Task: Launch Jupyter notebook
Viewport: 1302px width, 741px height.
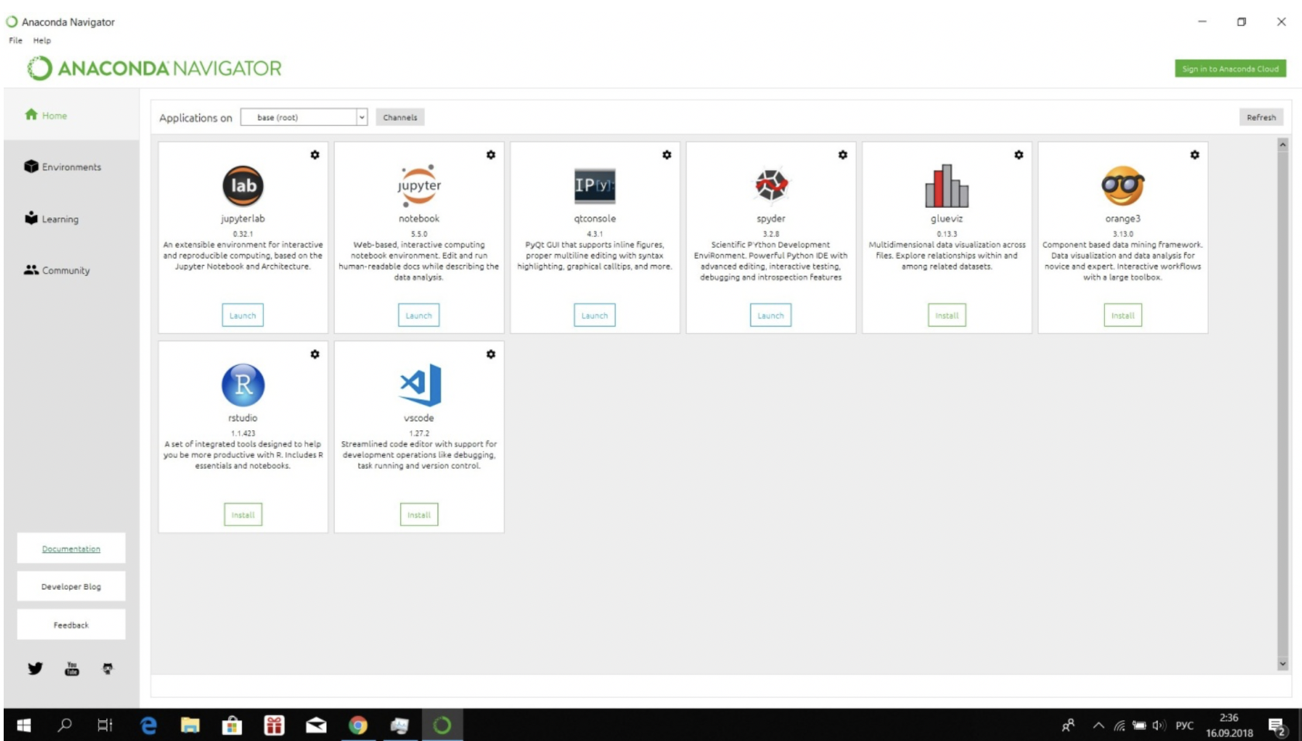Action: pyautogui.click(x=418, y=315)
